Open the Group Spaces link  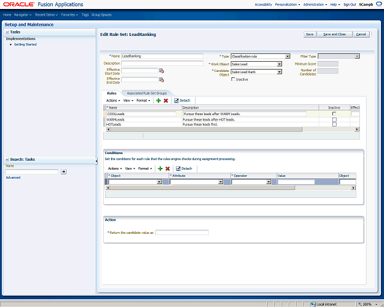tap(101, 14)
